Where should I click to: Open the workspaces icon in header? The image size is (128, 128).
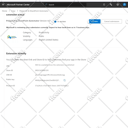111,4
